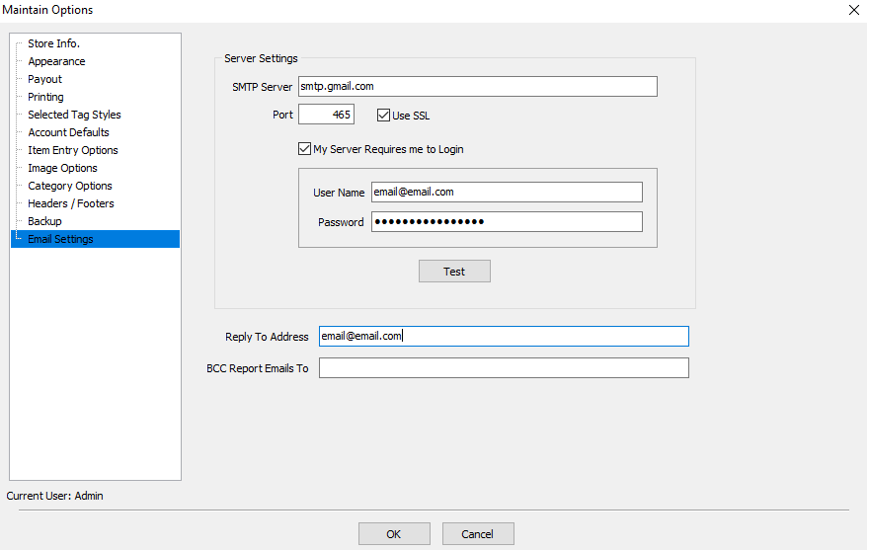Select Category Options entry

click(70, 186)
